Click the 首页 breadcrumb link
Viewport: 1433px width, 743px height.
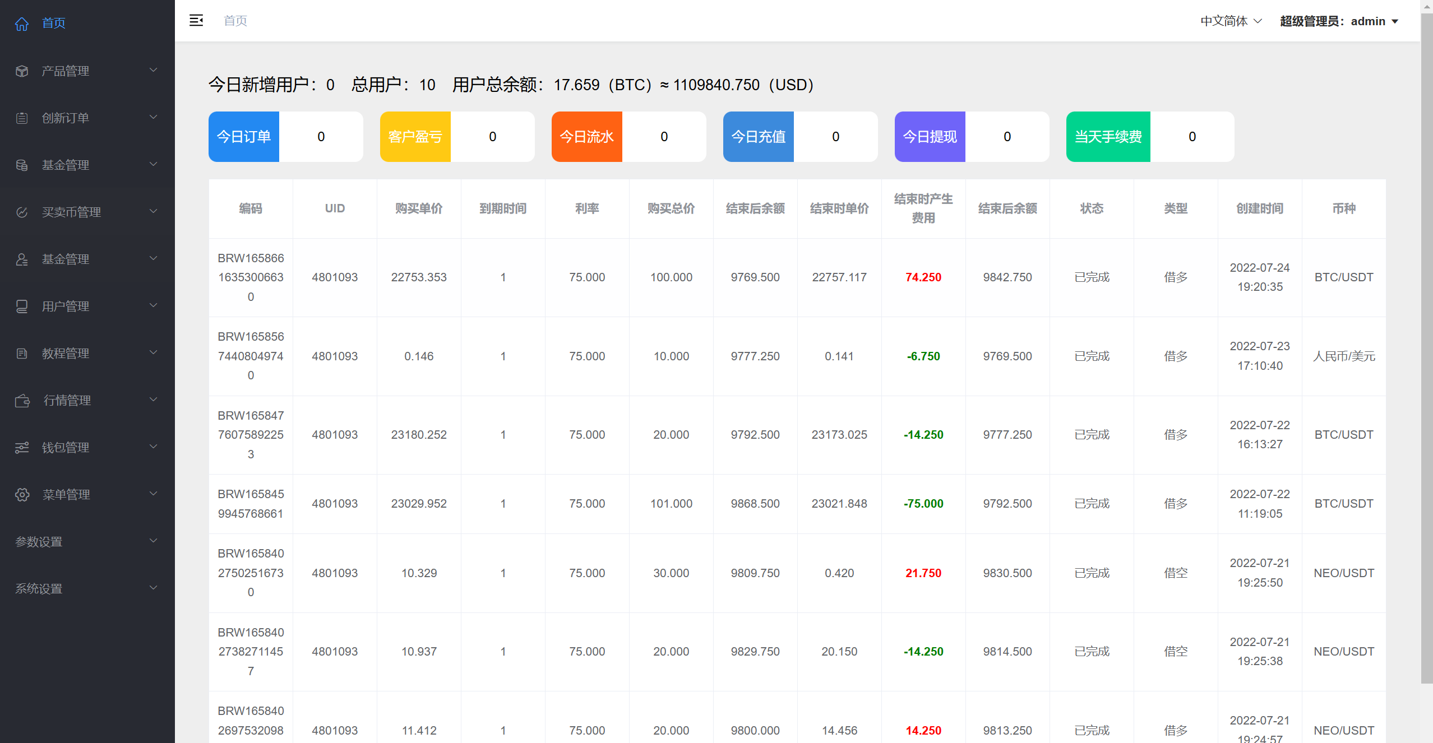[x=235, y=21]
